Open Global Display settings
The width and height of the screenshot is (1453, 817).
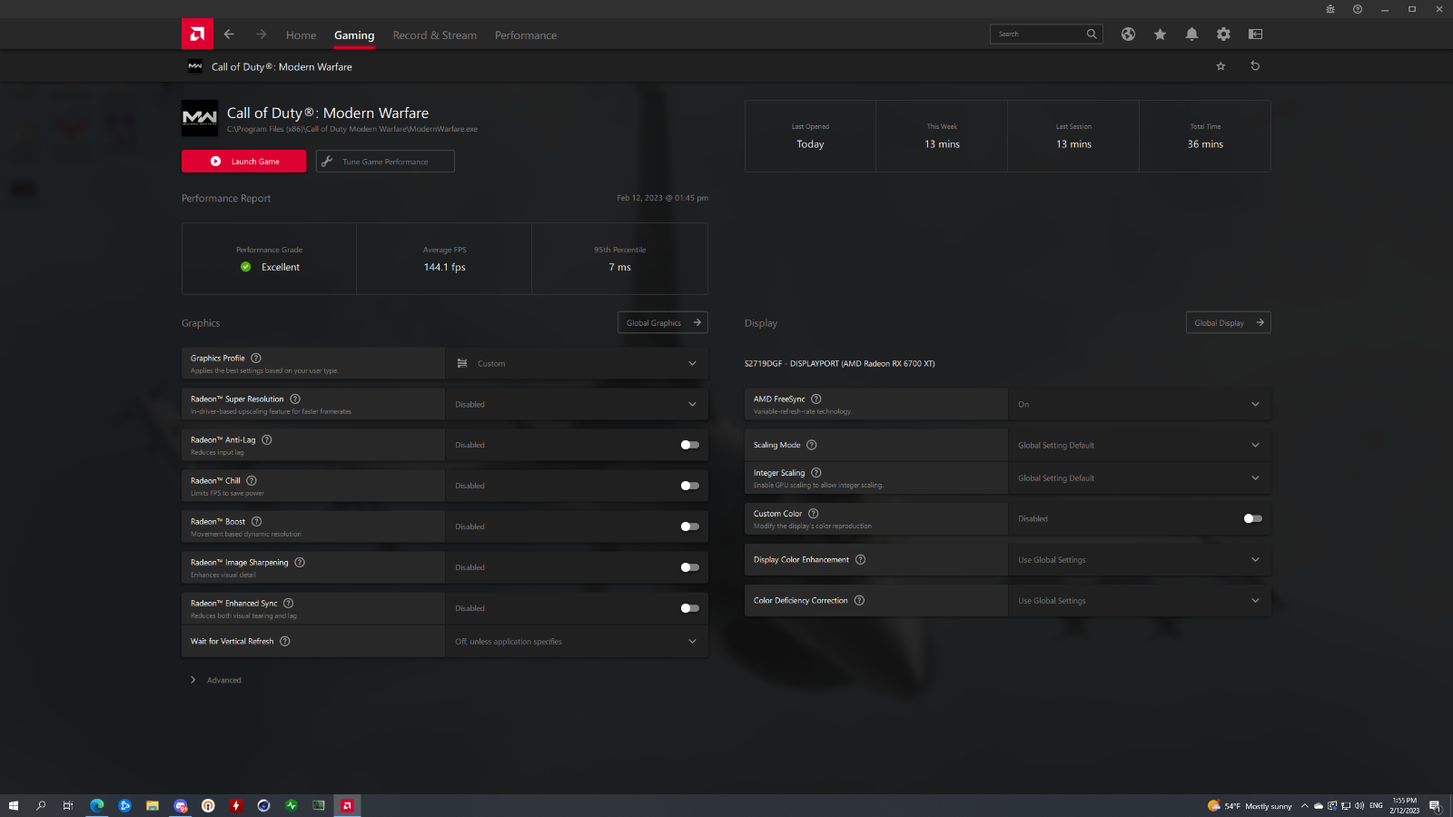click(x=1229, y=322)
